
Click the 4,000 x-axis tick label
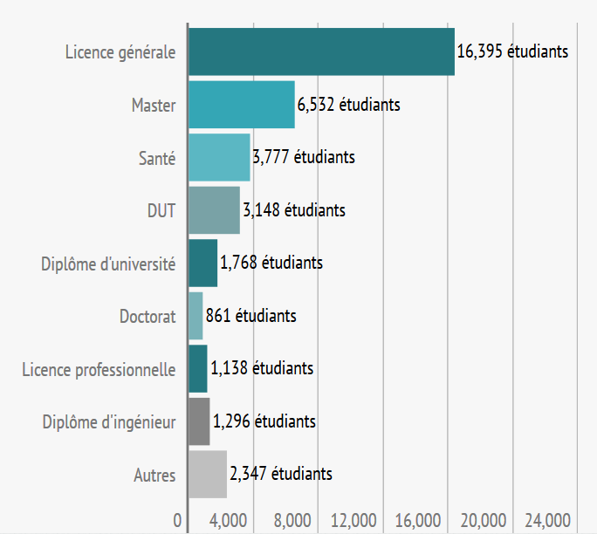coord(228,520)
